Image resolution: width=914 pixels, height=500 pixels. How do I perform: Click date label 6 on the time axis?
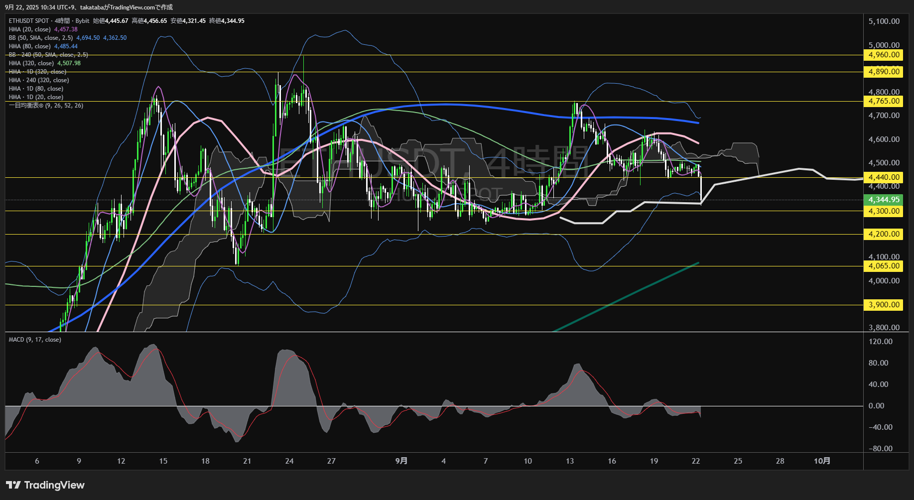coord(37,461)
